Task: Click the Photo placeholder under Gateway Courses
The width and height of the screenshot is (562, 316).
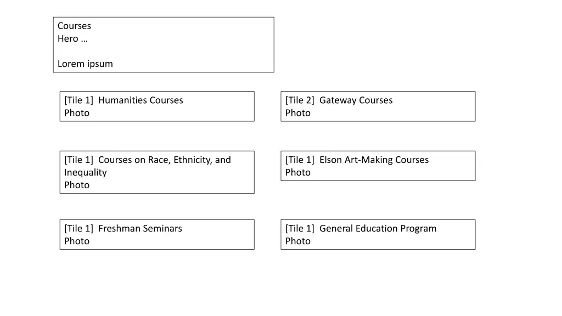Action: (298, 113)
